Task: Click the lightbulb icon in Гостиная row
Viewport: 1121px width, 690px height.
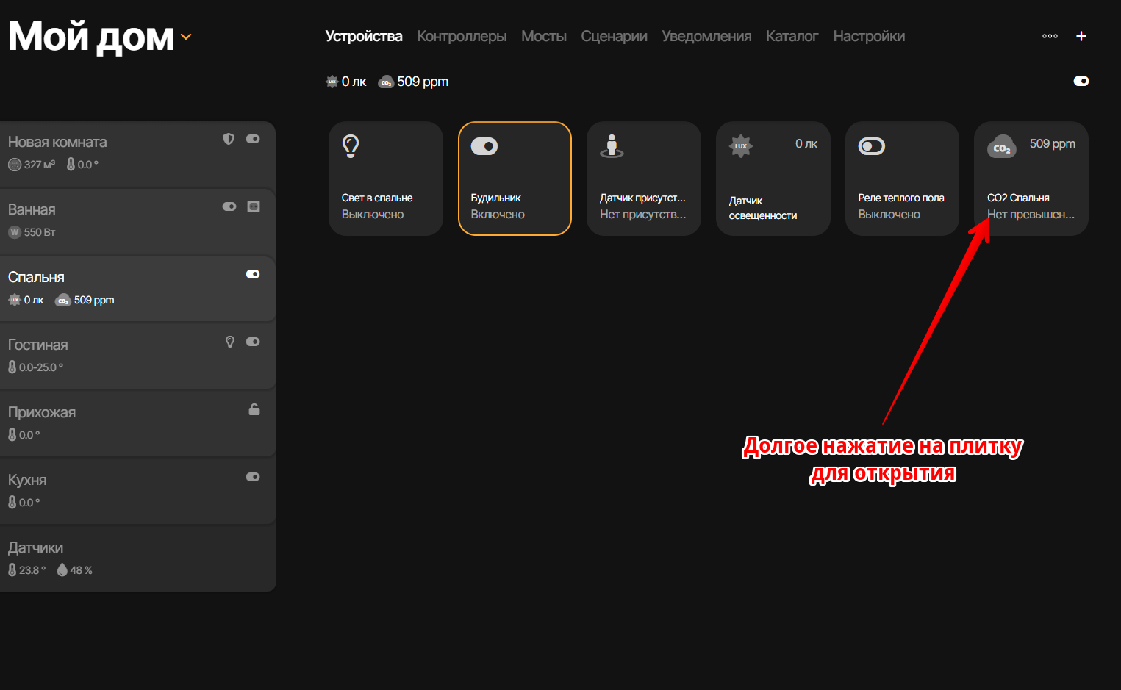Action: click(230, 342)
